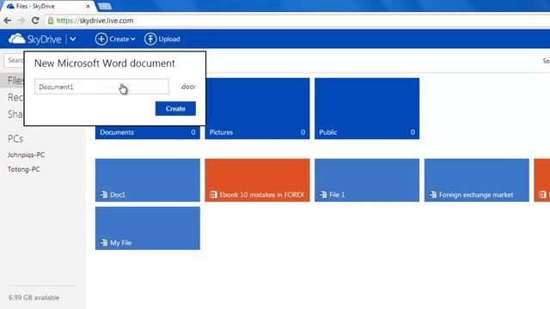550x309 pixels.
Task: Click the search box in sidebar
Action: coord(14,60)
